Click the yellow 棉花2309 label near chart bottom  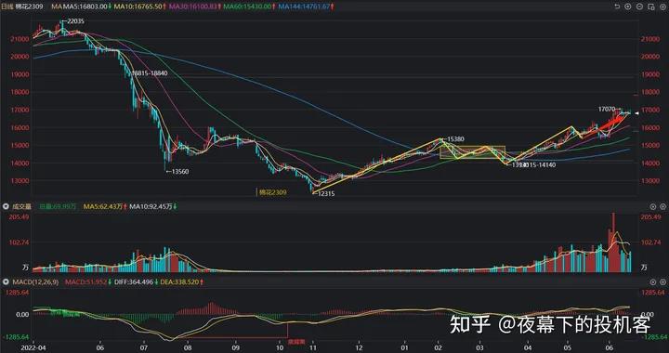pos(272,192)
